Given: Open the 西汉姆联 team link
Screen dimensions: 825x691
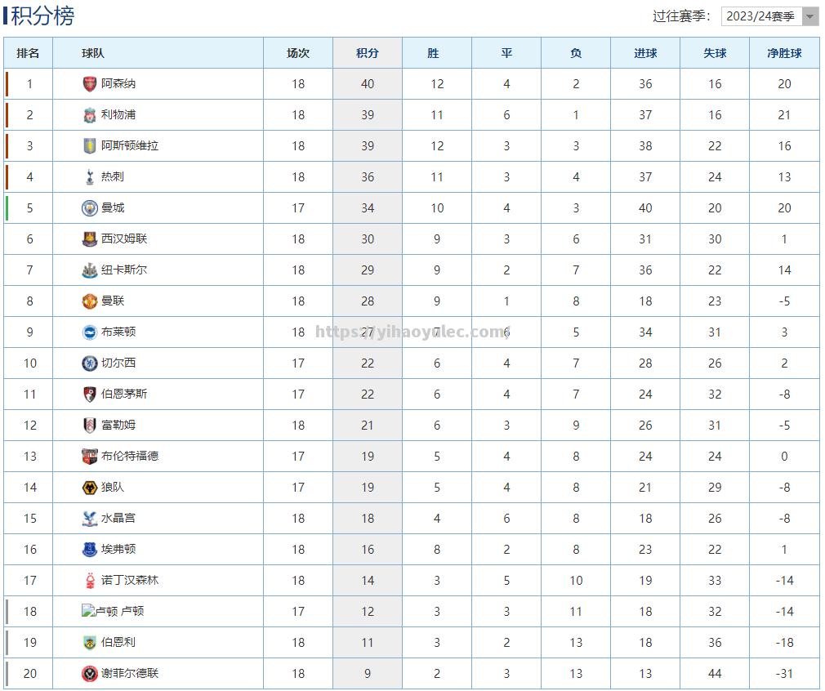Looking at the screenshot, I should pos(124,239).
